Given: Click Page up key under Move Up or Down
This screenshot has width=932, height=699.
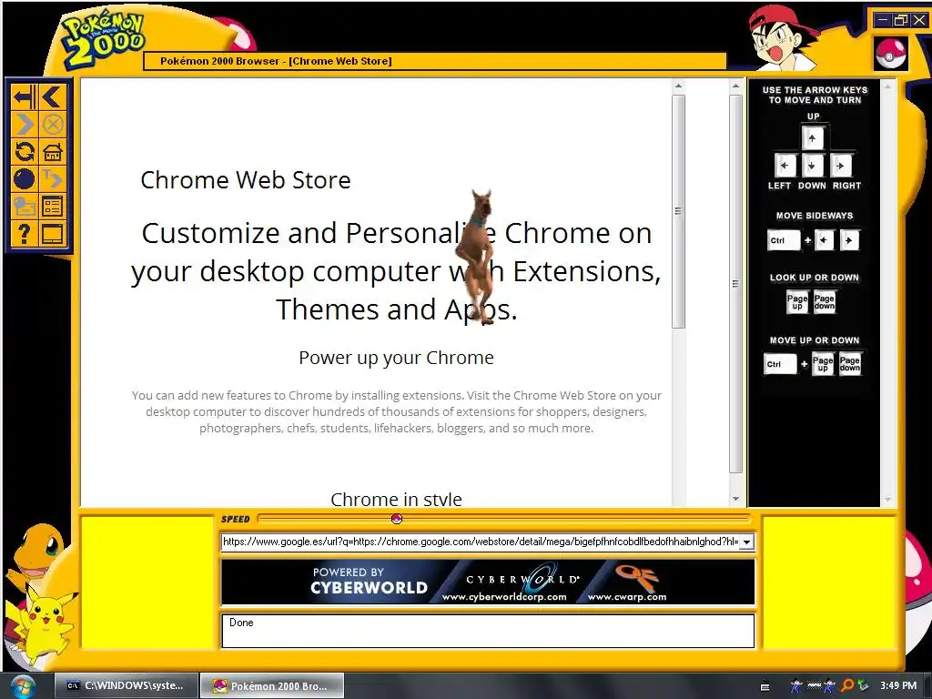Looking at the screenshot, I should click(823, 364).
